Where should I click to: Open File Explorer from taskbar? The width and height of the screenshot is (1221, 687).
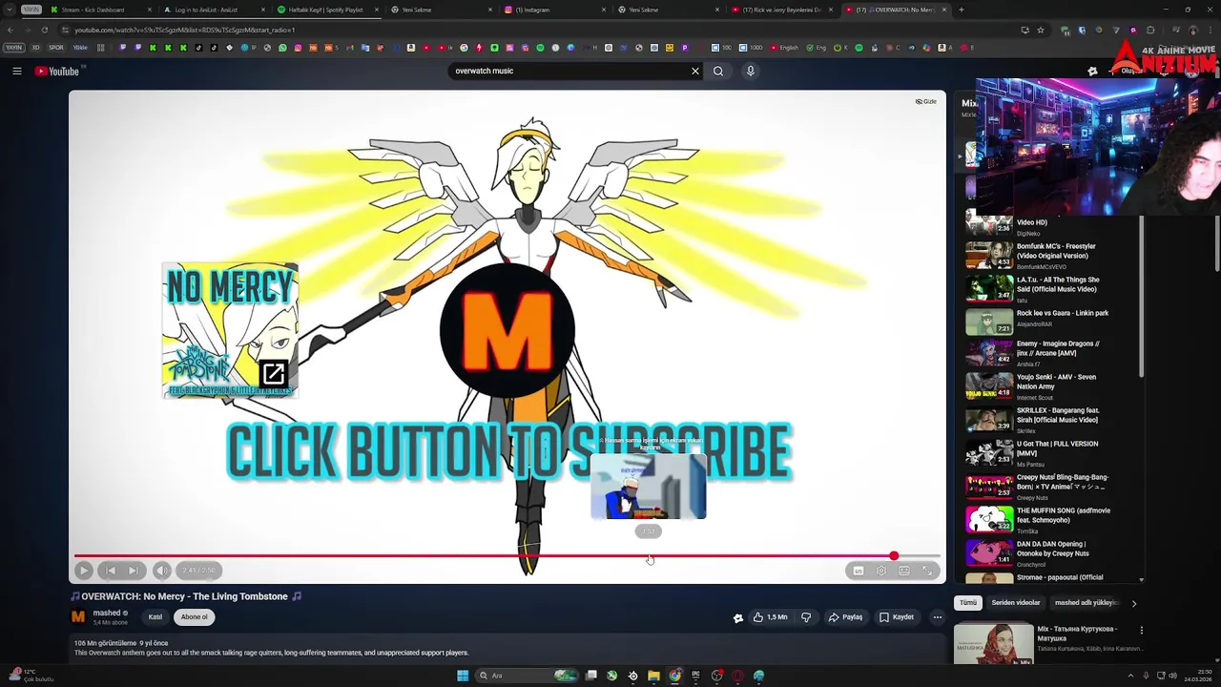coord(653,676)
